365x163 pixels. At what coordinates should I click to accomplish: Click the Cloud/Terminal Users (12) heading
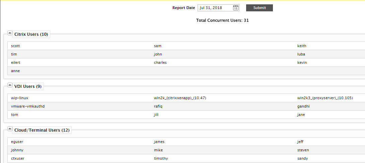coord(42,130)
